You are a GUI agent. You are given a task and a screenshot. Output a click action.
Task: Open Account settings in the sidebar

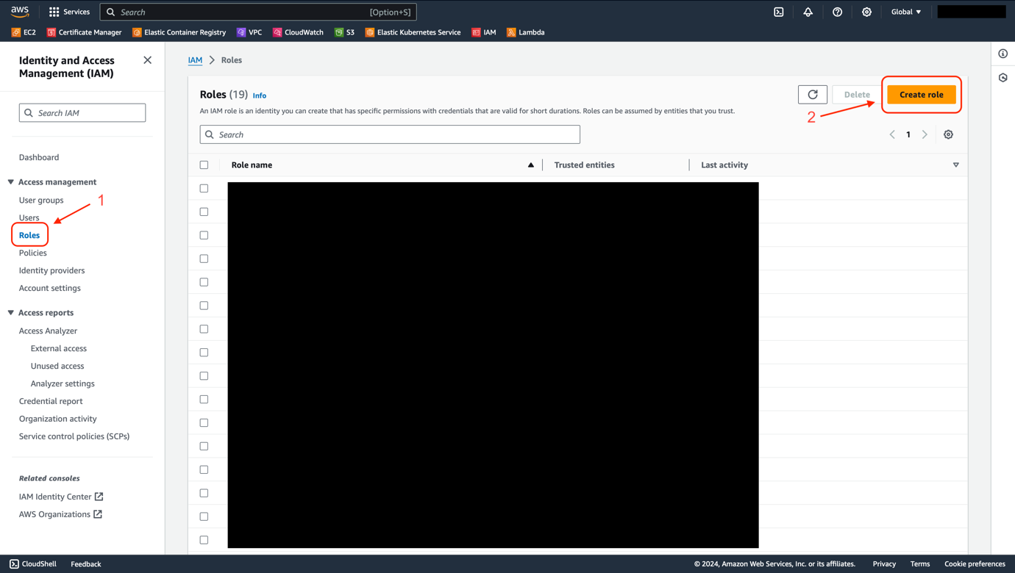[50, 288]
